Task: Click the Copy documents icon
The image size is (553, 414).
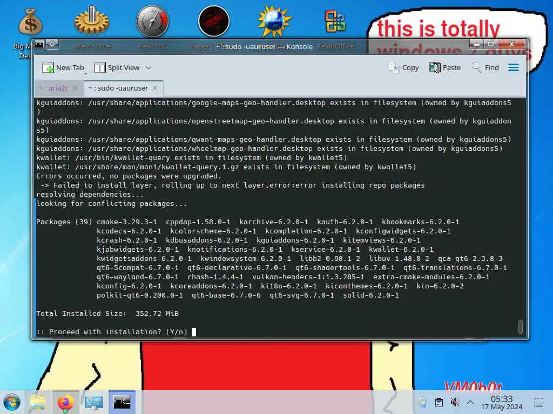Action: click(394, 67)
